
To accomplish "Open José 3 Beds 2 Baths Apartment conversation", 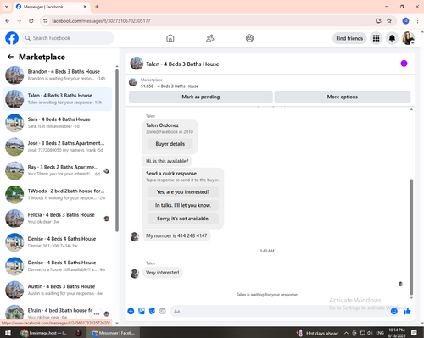I will pyautogui.click(x=58, y=147).
